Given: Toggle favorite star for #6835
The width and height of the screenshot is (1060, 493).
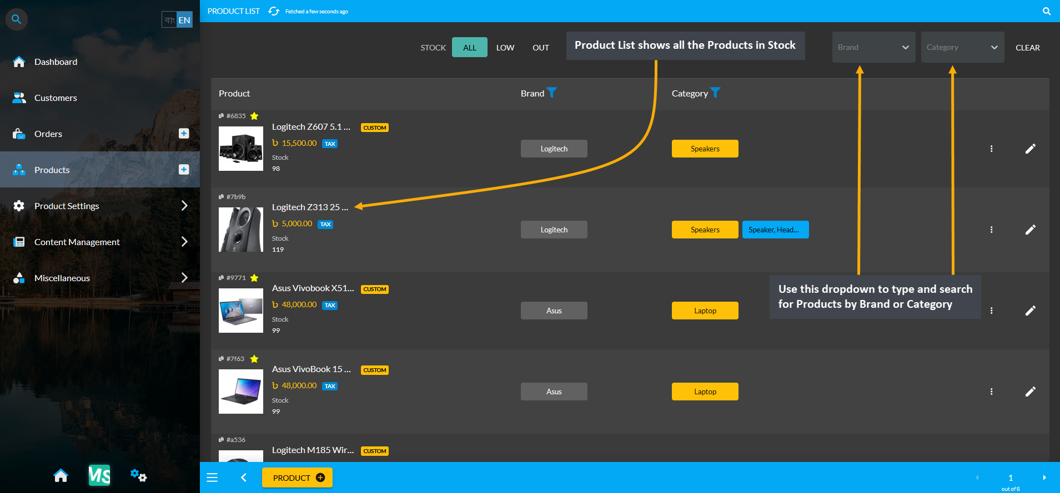Looking at the screenshot, I should [x=254, y=116].
